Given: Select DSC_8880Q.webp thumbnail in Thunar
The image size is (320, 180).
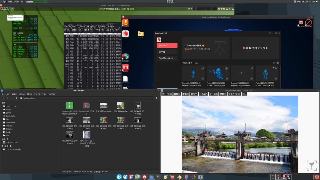Looking at the screenshot, I should point(121,105).
